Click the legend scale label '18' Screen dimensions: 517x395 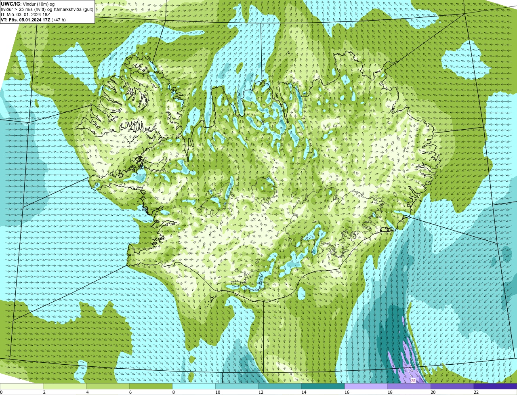click(x=390, y=392)
